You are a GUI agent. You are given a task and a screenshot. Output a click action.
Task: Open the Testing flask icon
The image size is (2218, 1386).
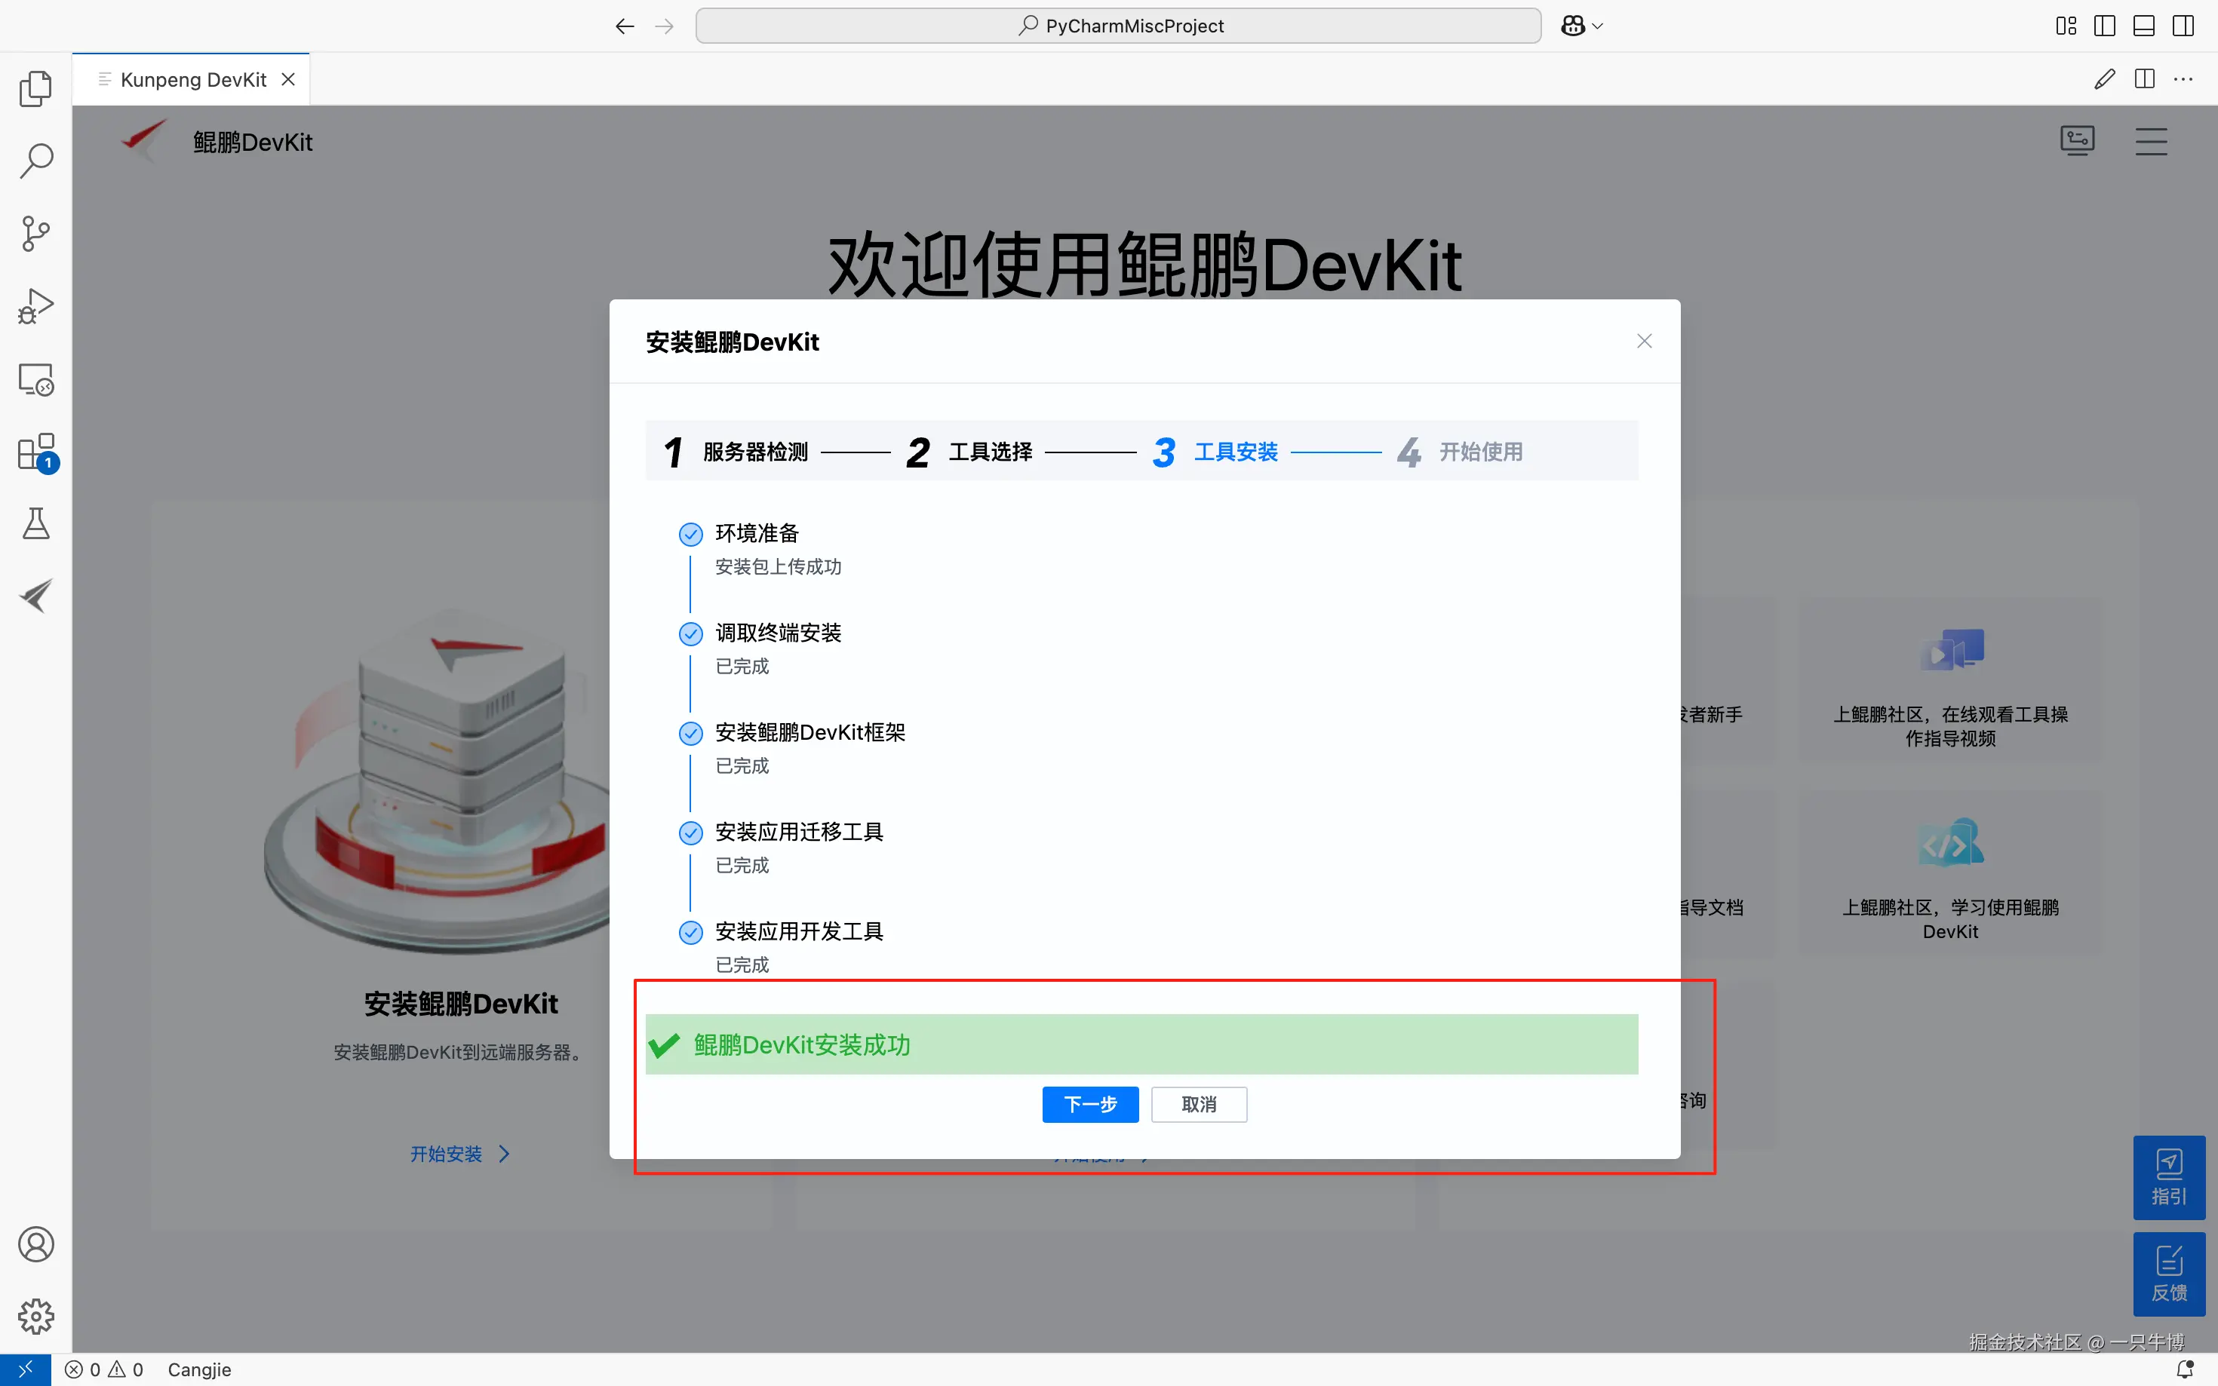click(35, 524)
